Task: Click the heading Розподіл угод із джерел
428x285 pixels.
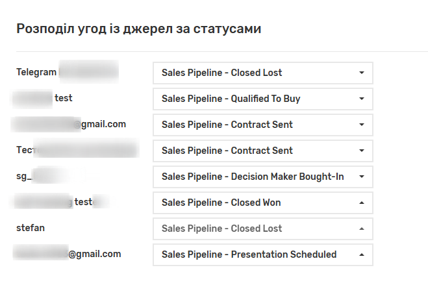Action: 139,29
